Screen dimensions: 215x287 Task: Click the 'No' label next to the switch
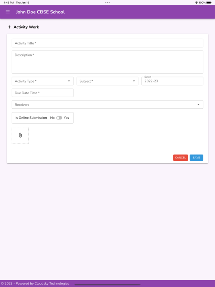52,118
